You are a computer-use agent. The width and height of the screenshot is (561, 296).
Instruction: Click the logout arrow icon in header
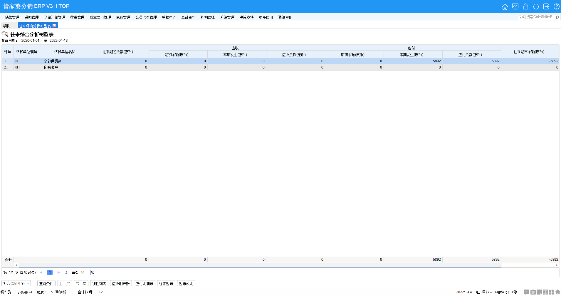(x=546, y=6)
